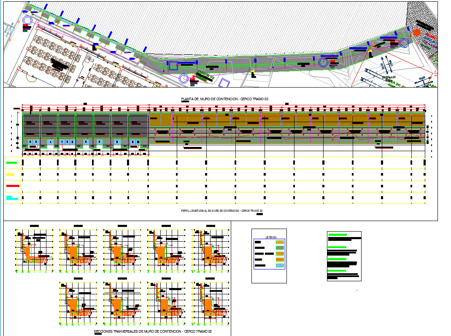Click the gray fill swatch in the legend
Screen dimensions: 451x336
tap(280, 248)
